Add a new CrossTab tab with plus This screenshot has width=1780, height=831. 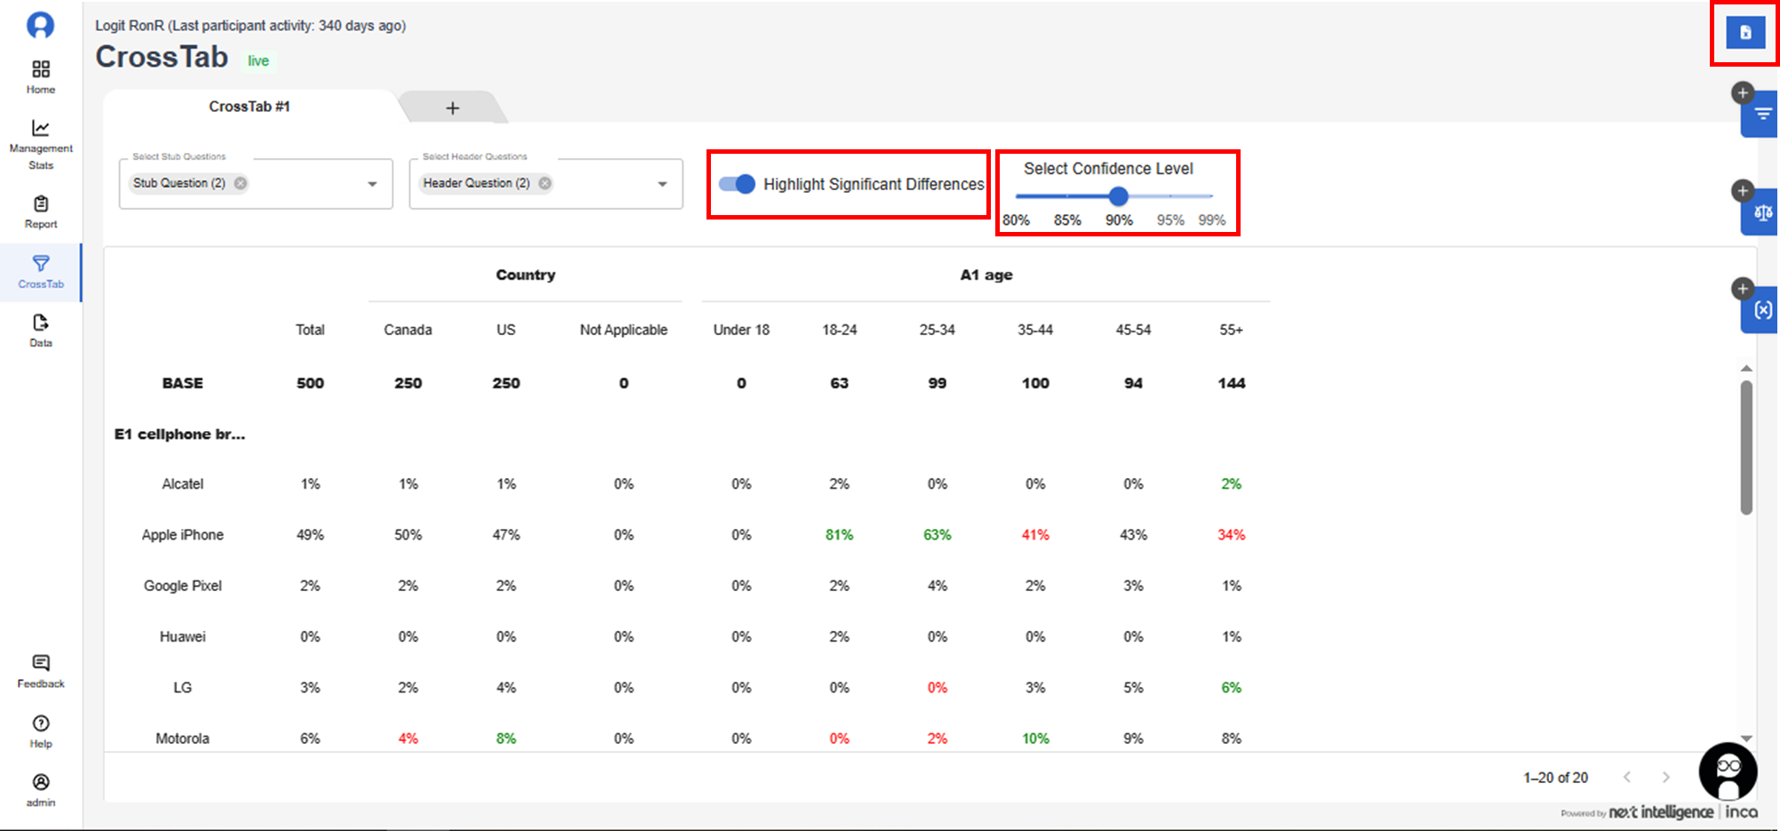pos(452,108)
